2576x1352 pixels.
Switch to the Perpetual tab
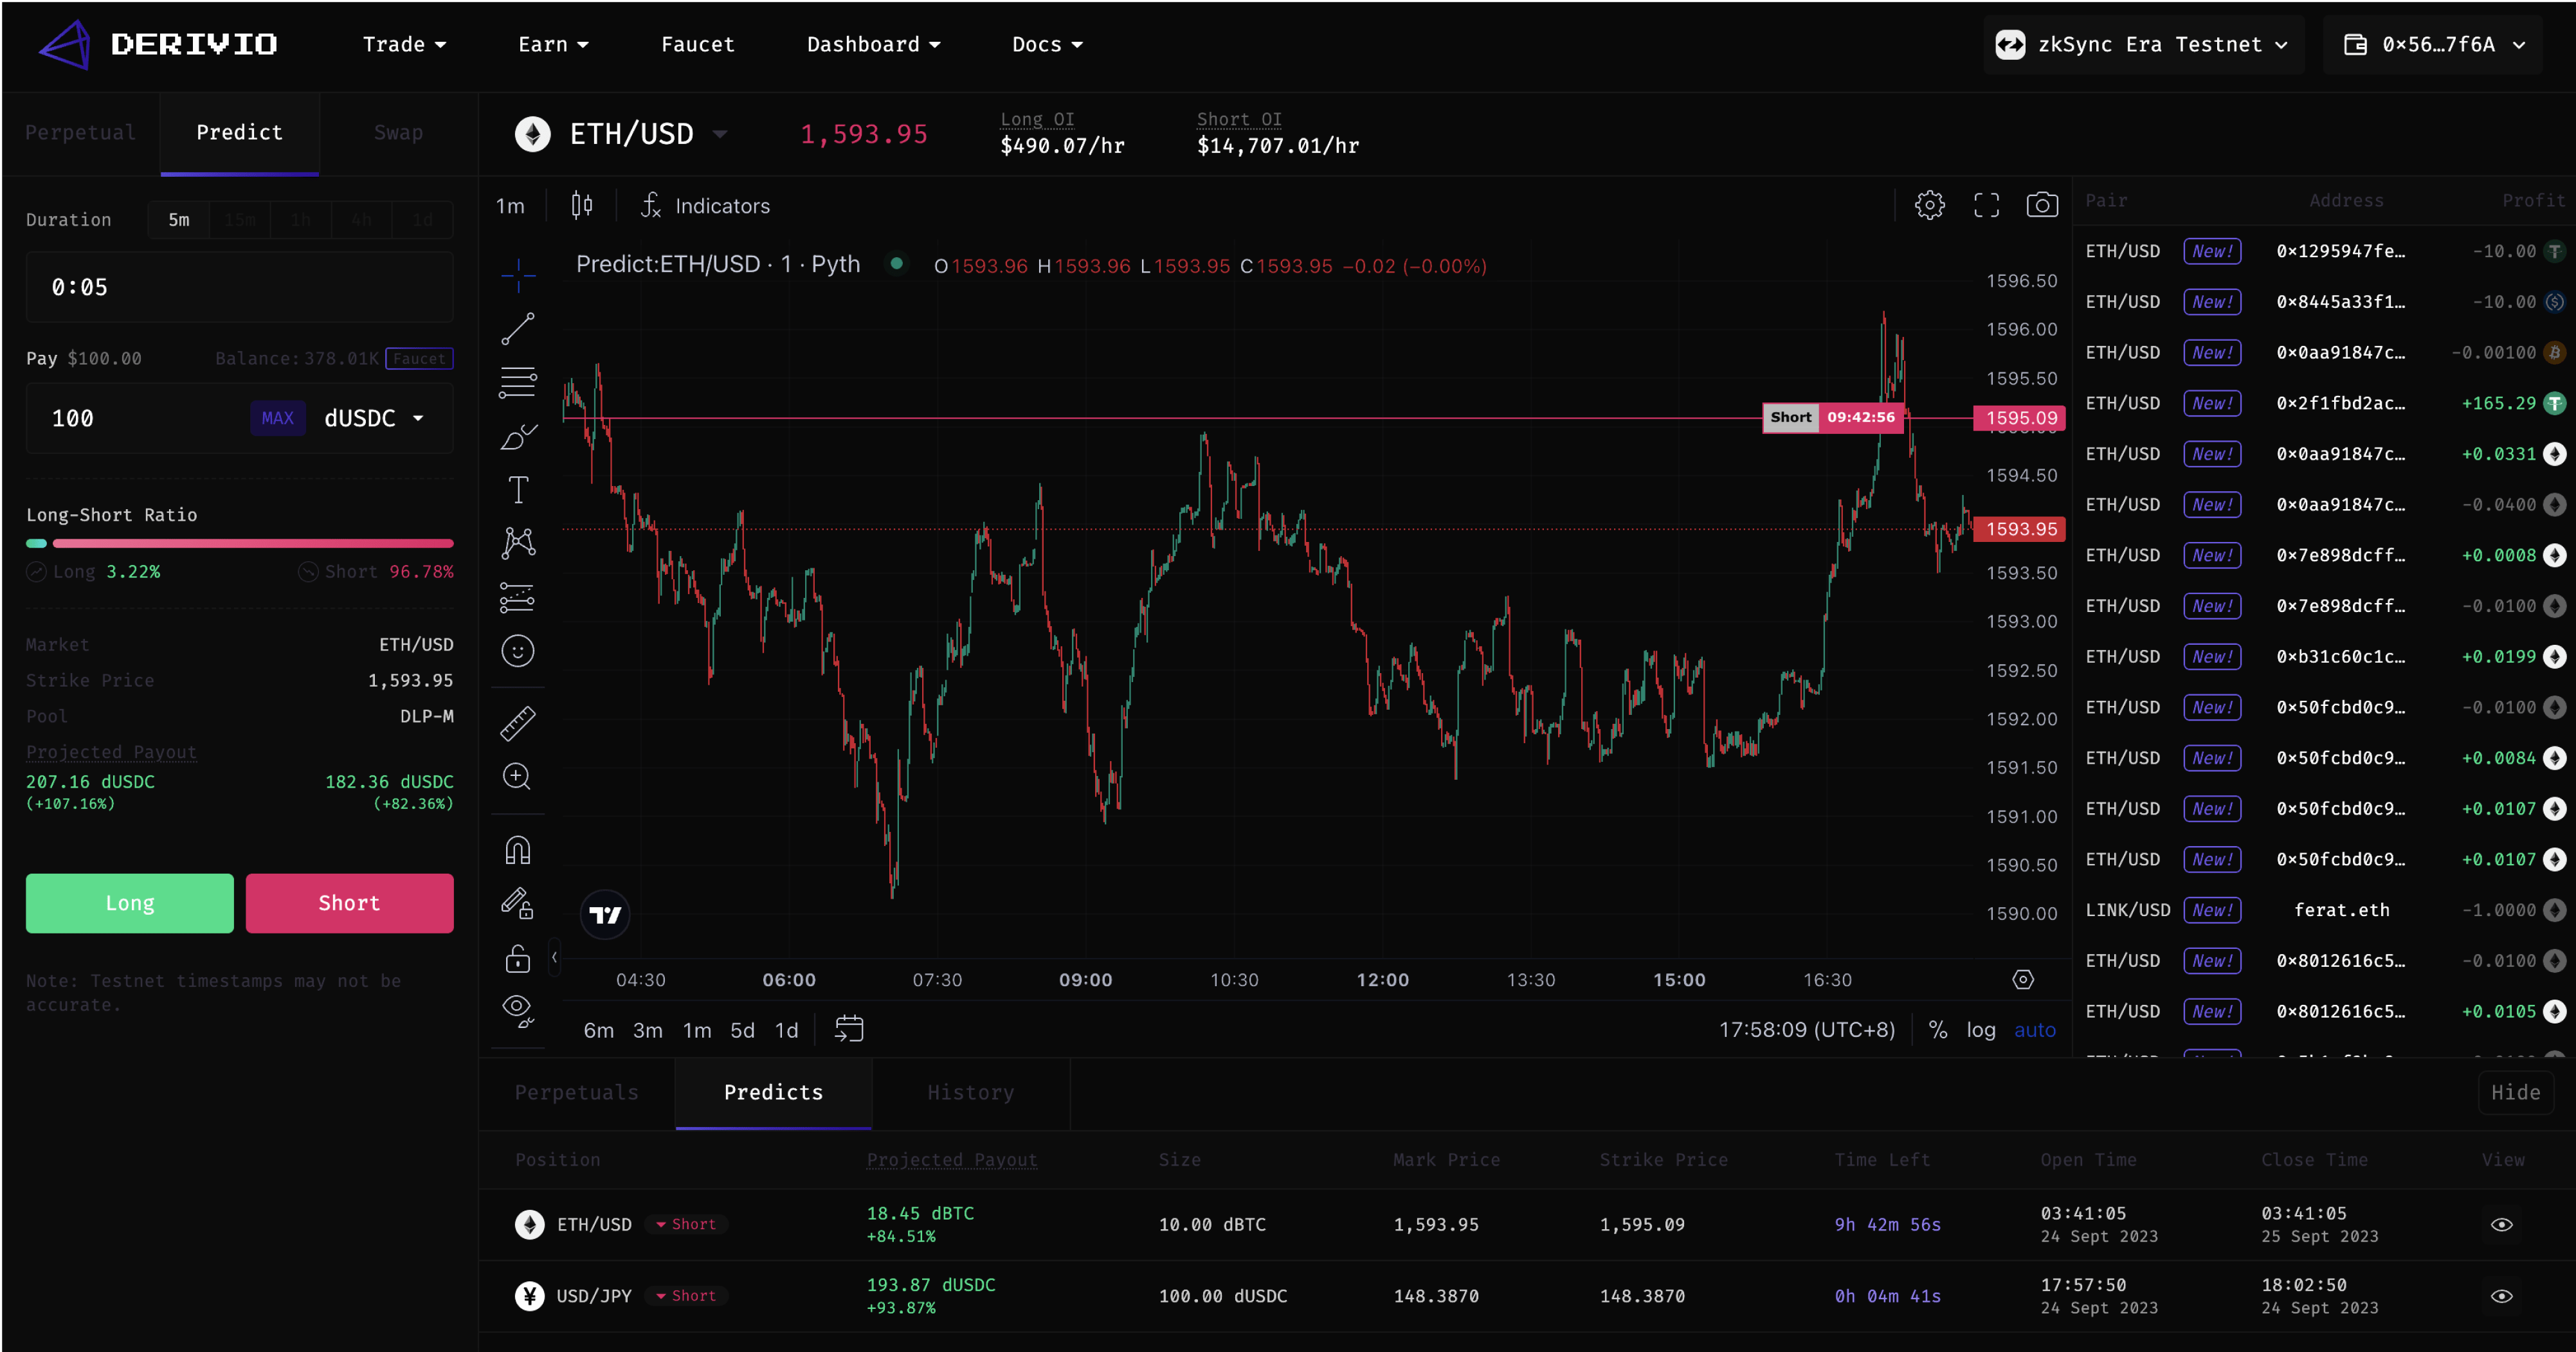(80, 132)
